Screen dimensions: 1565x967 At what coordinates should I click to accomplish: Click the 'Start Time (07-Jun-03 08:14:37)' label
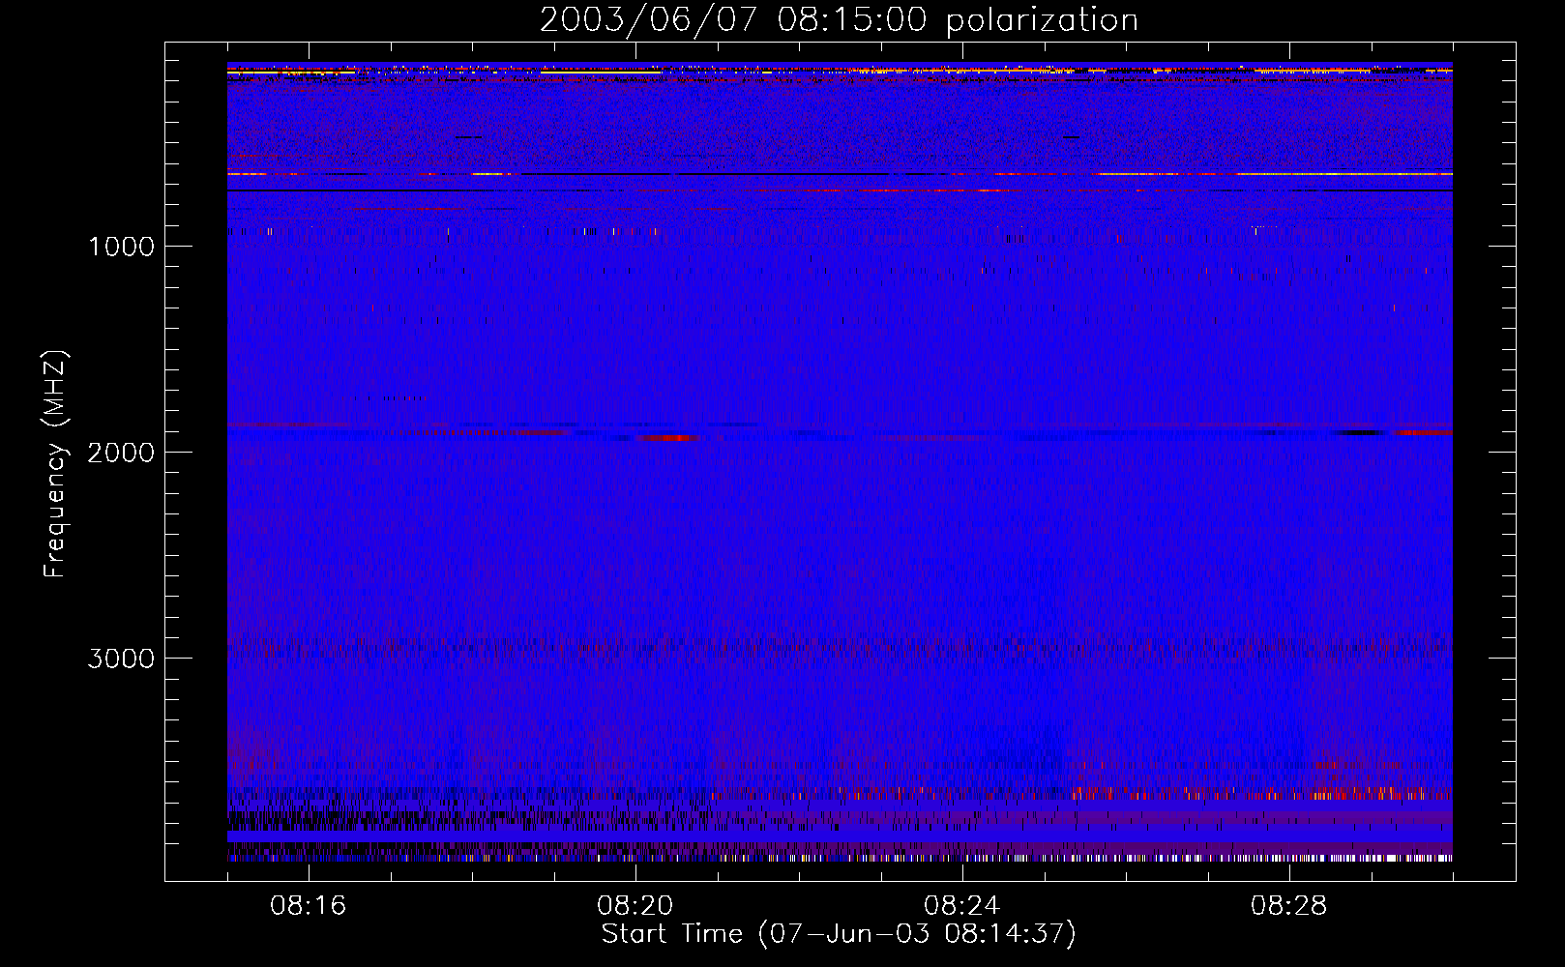[x=839, y=934]
